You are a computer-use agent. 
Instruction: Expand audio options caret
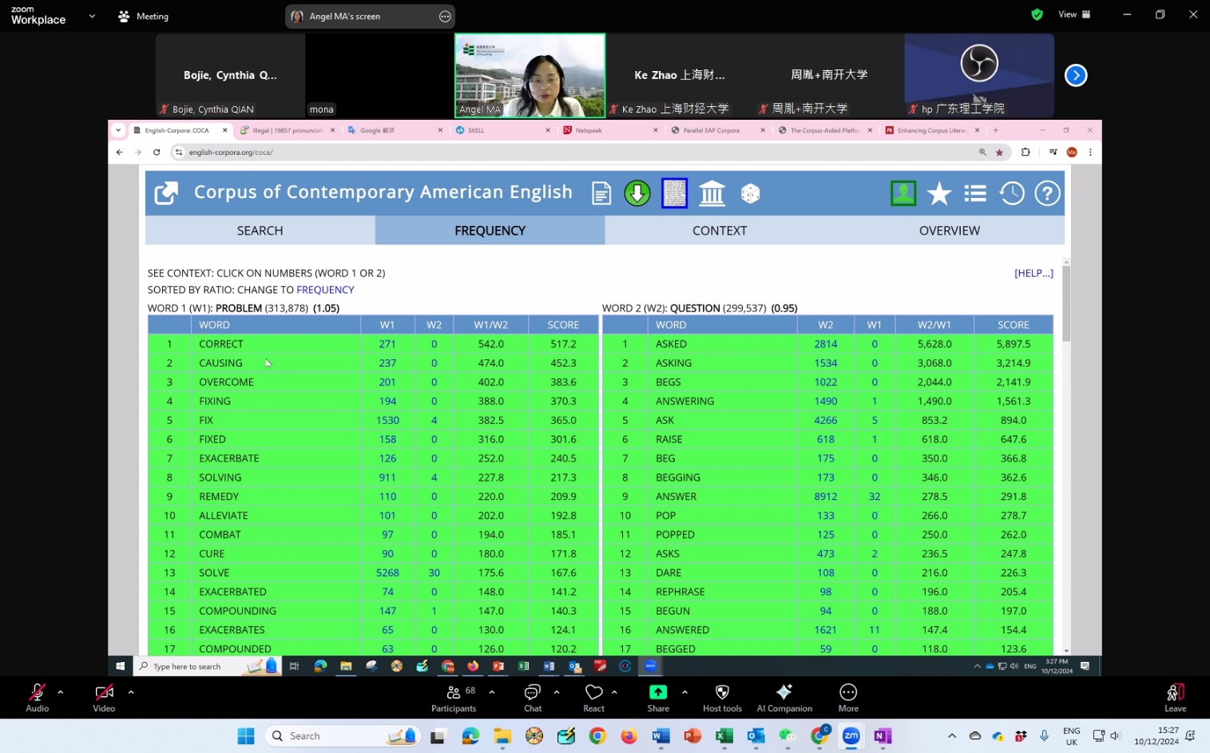61,692
